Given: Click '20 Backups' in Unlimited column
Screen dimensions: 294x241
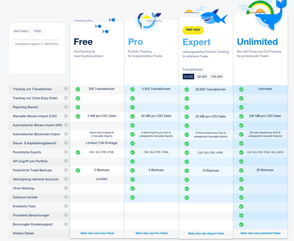Looking at the screenshot, I should [265, 170].
